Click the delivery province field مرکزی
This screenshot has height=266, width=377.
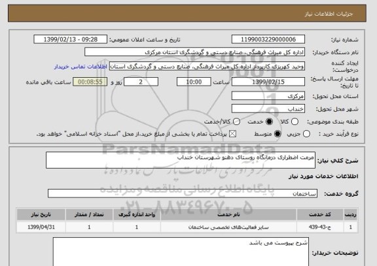pos(268,96)
